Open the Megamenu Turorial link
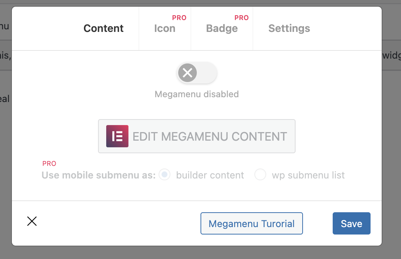This screenshot has height=259, width=401. point(252,223)
